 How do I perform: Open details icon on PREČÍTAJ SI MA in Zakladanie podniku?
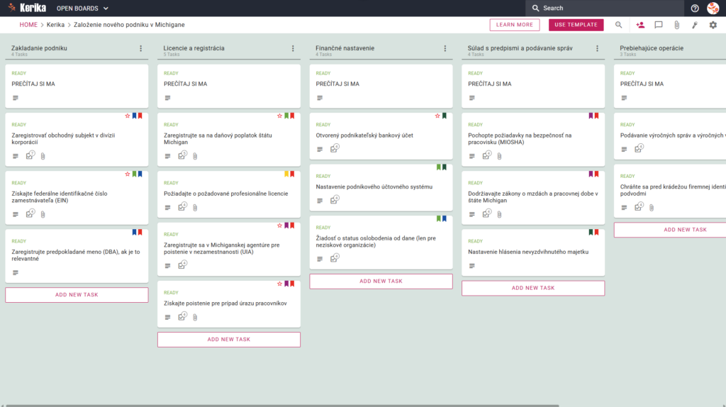click(x=16, y=98)
